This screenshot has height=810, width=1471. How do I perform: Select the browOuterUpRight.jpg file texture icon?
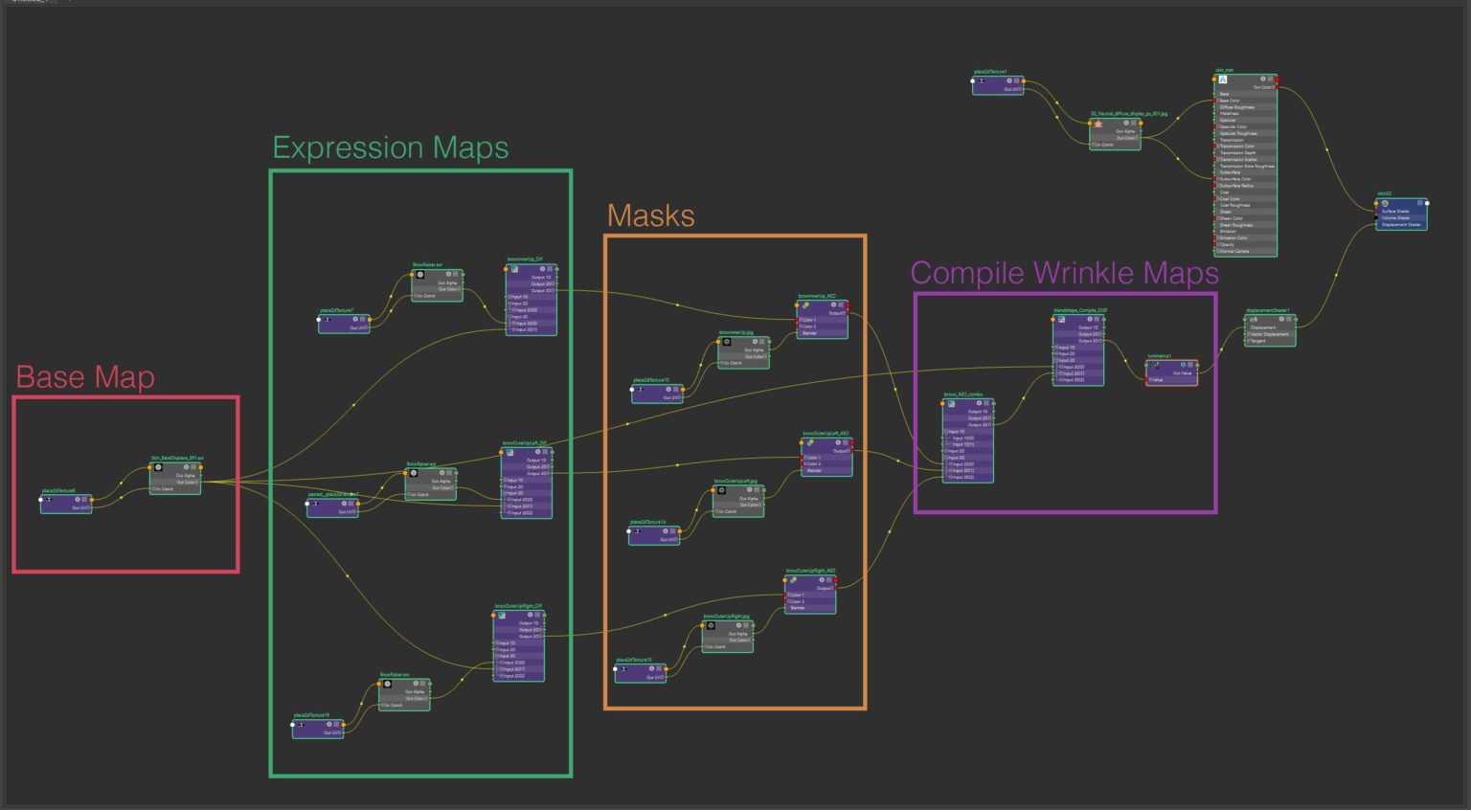[710, 626]
